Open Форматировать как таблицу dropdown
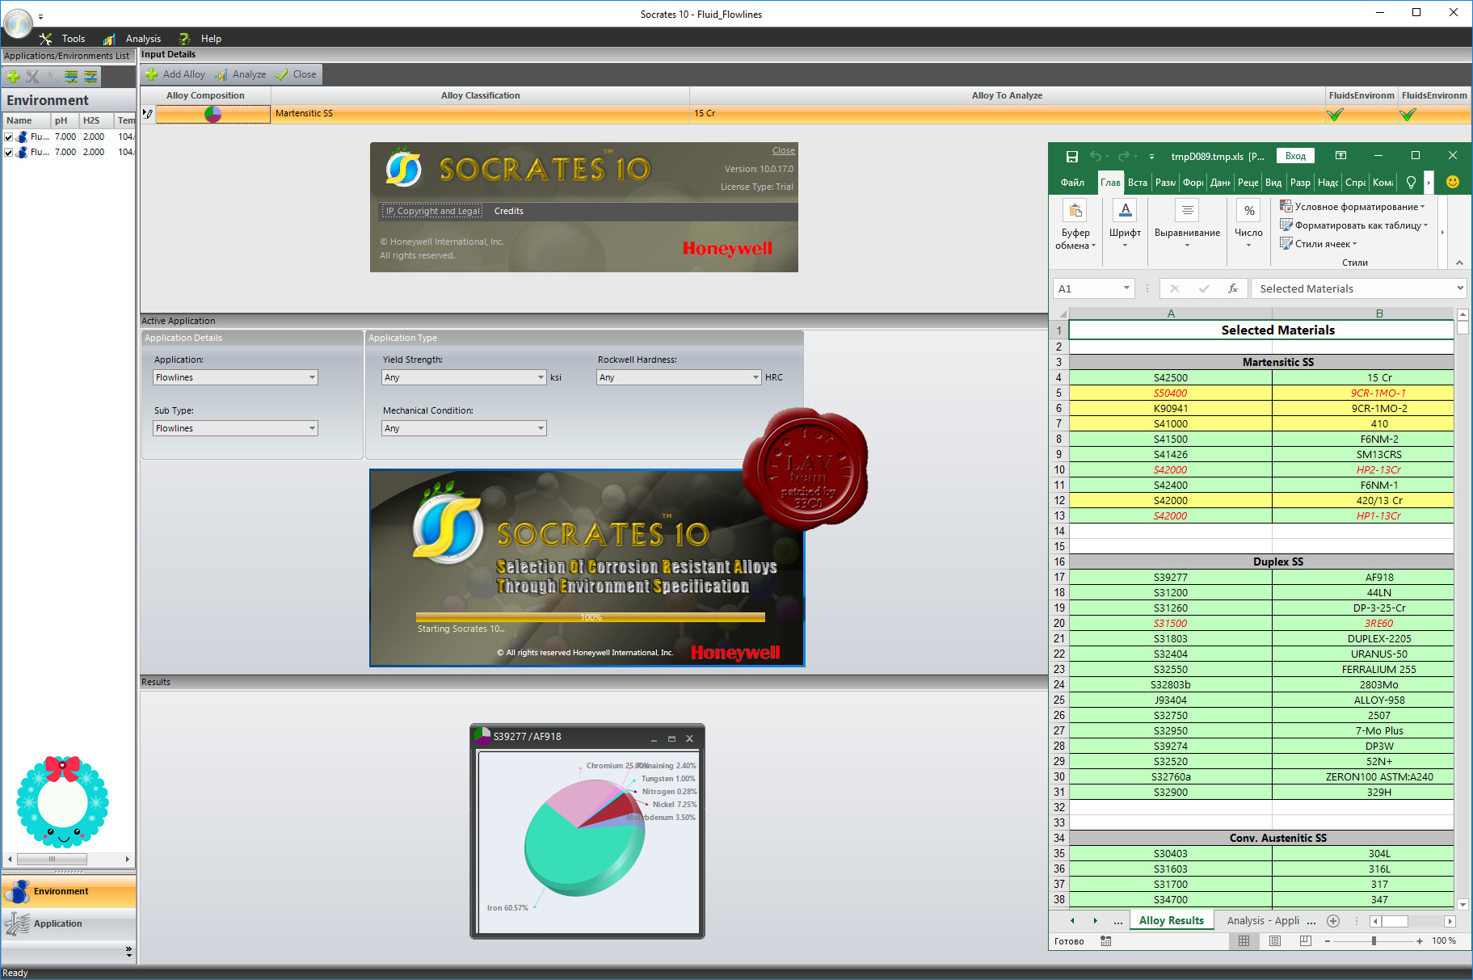This screenshot has height=980, width=1473. (1355, 225)
